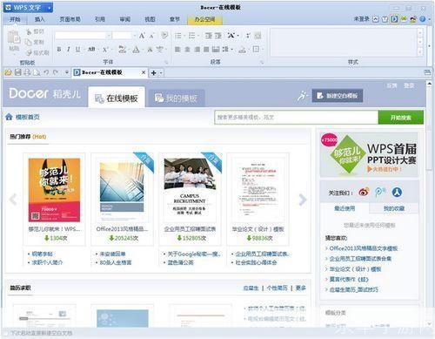
Task: Open the 引用 ribbon tab
Action: tap(100, 19)
